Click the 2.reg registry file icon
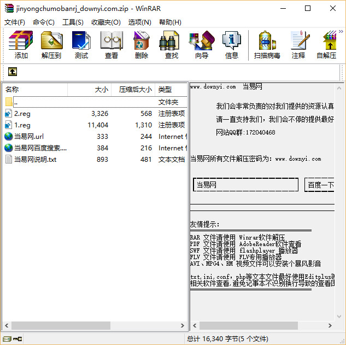This screenshot has height=345, width=346. tap(8, 114)
